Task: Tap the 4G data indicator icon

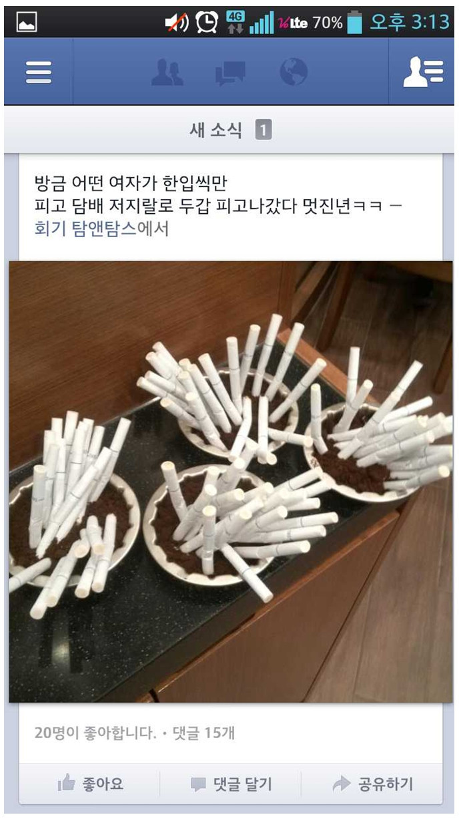Action: 236,23
